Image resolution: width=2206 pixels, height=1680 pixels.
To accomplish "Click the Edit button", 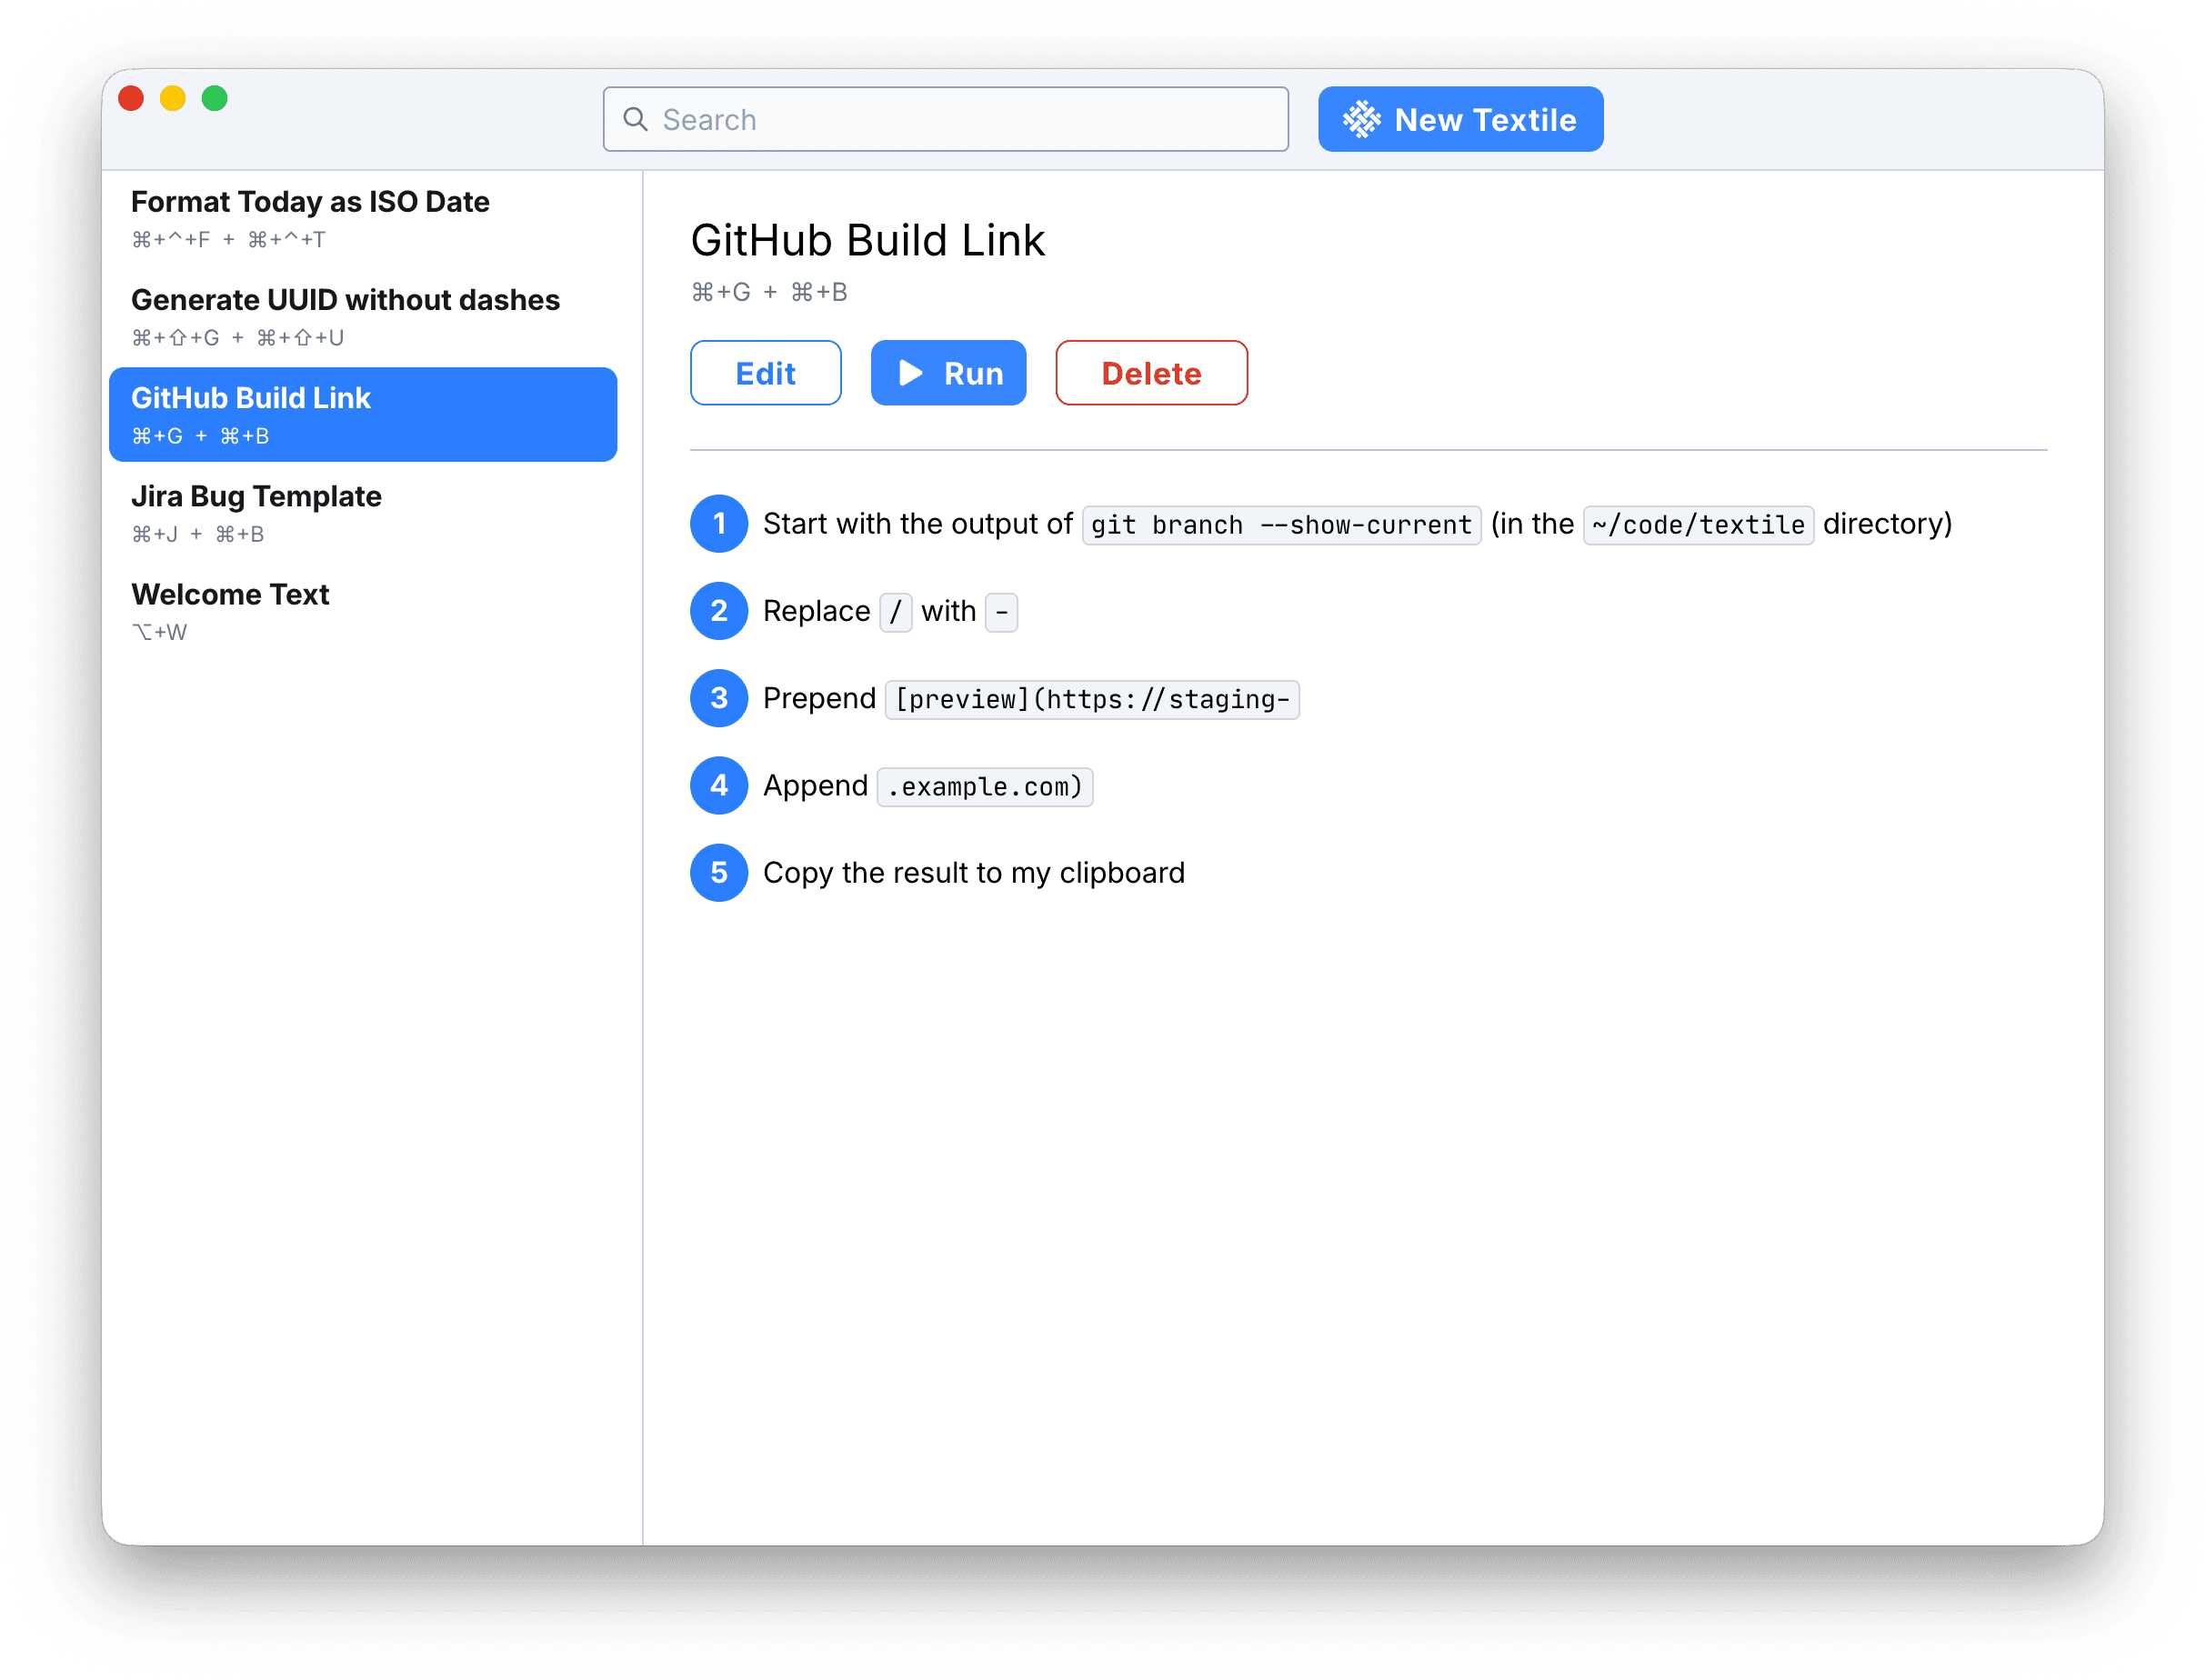I will point(765,373).
